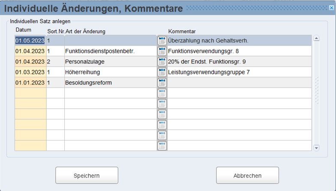Close the Individuelle Änderungen dialog

pos(331,8)
